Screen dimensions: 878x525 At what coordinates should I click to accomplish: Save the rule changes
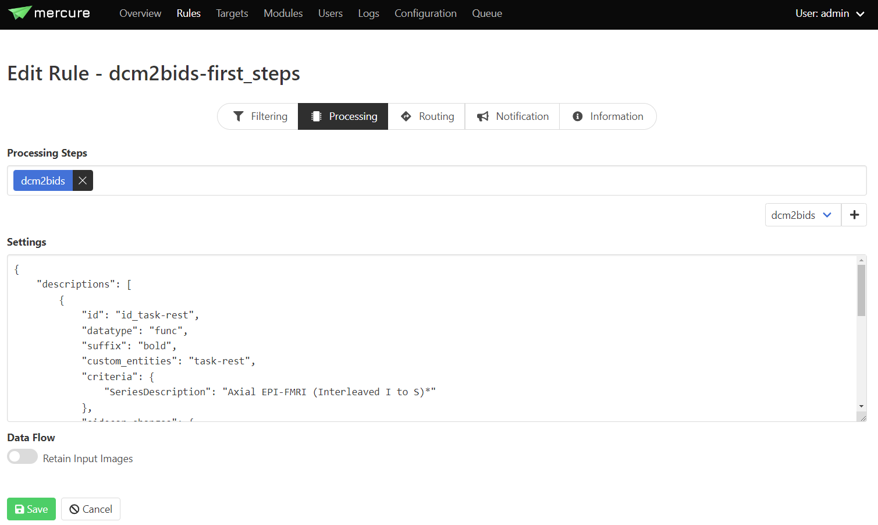[31, 509]
